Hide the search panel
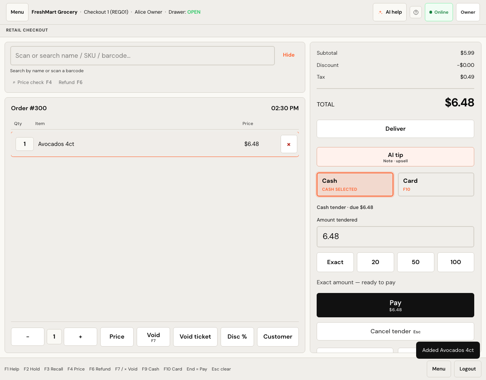 (289, 55)
